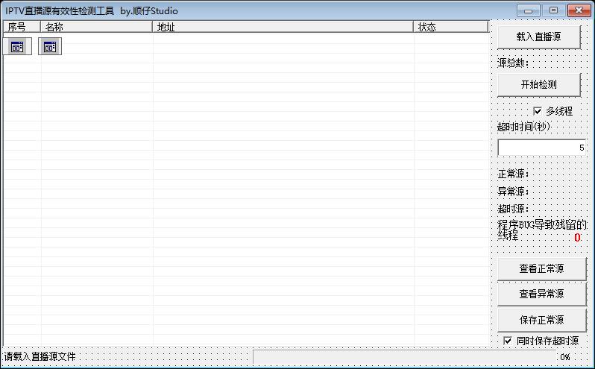Viewport: 595px width, 369px height.
Task: Minimize the IPTV detection tool window
Action: click(x=530, y=10)
